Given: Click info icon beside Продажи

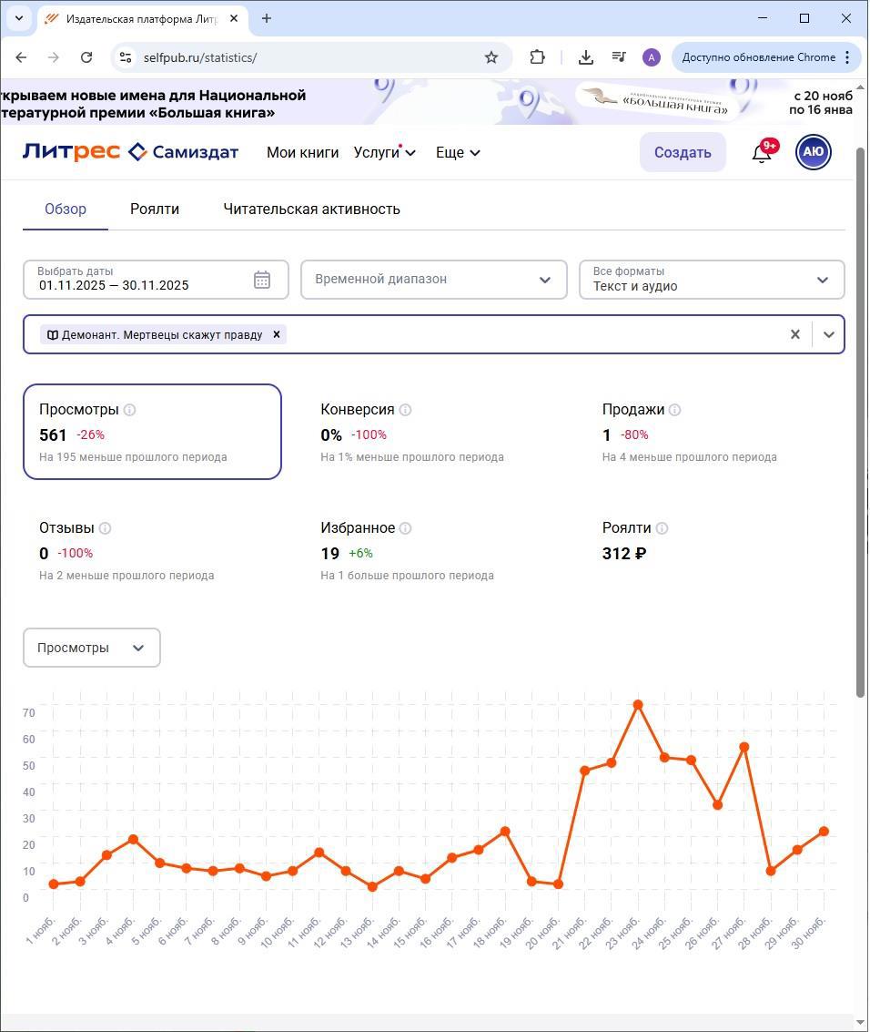Looking at the screenshot, I should pos(674,410).
